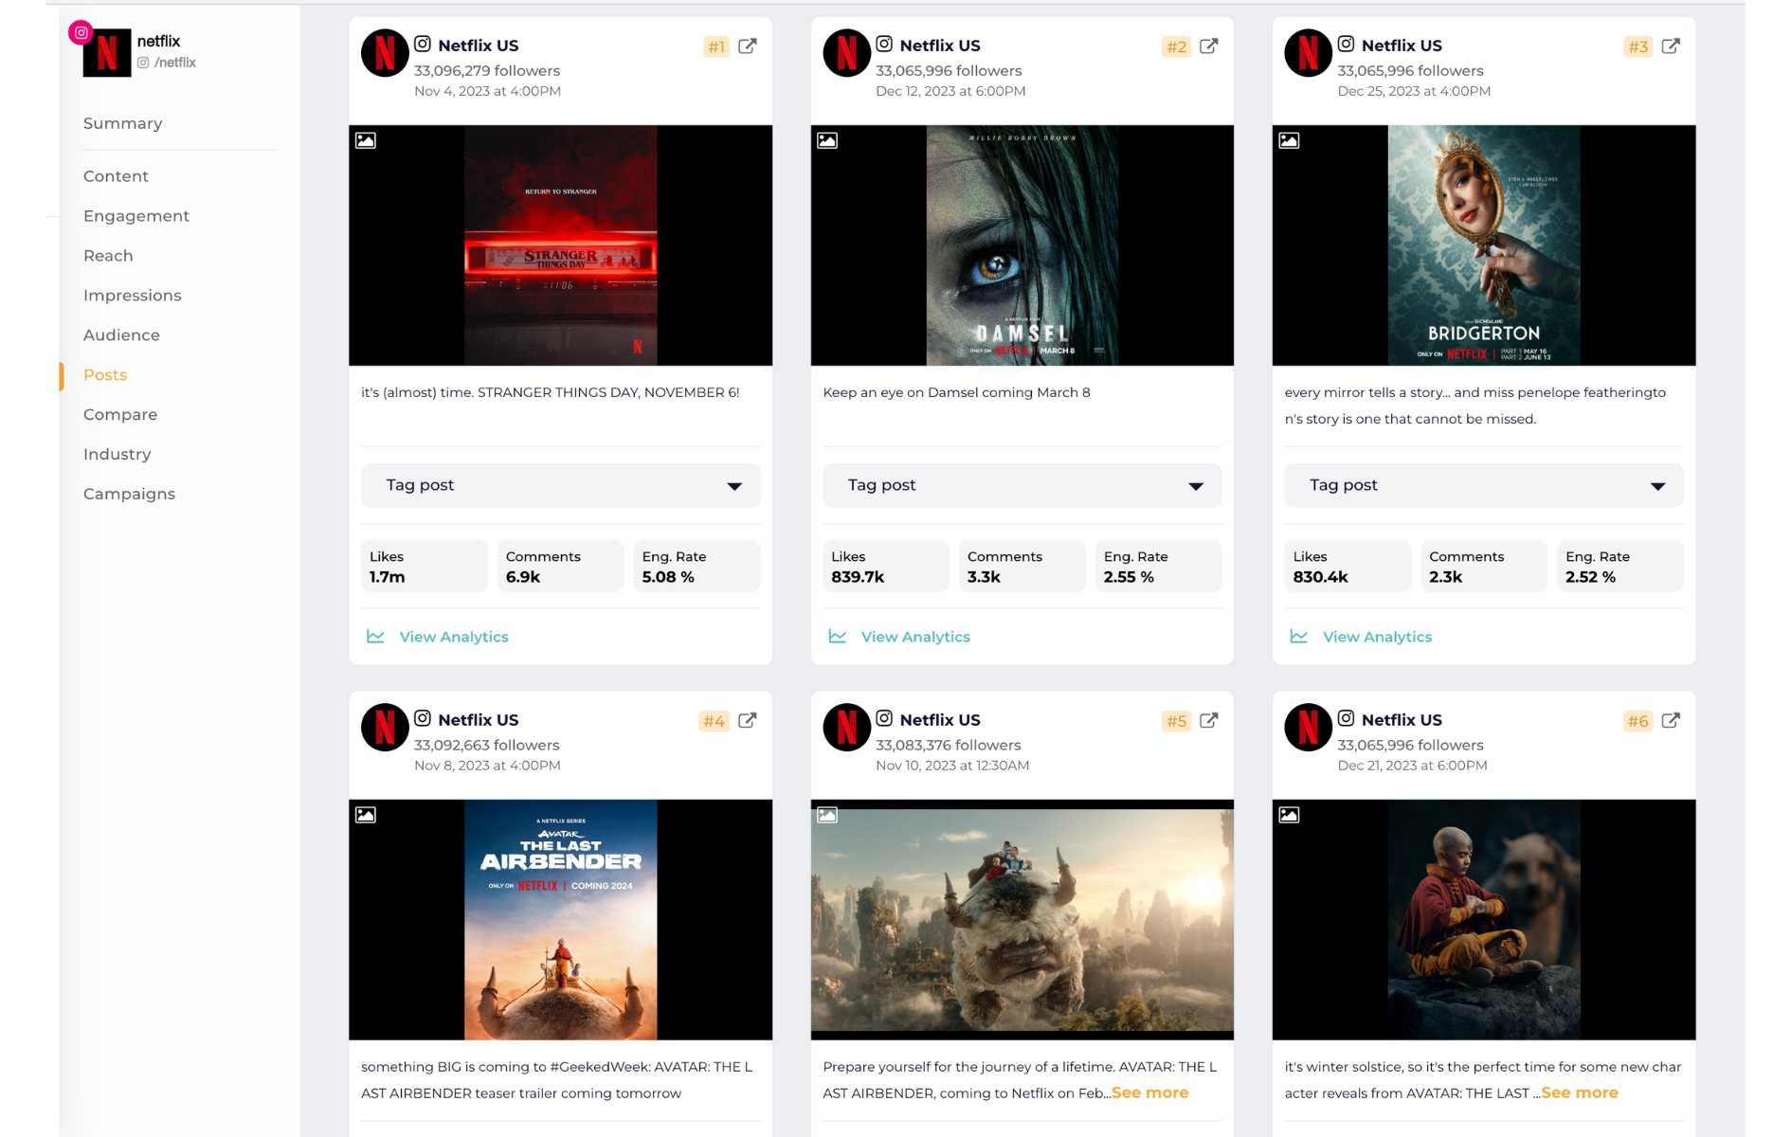The height and width of the screenshot is (1137, 1791).
Task: Open Tag post dropdown on Stranger Things post
Action: (560, 485)
